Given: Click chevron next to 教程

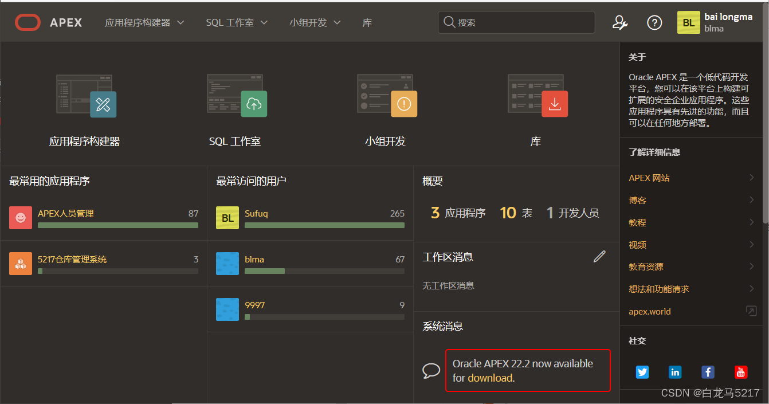Looking at the screenshot, I should coord(751,222).
